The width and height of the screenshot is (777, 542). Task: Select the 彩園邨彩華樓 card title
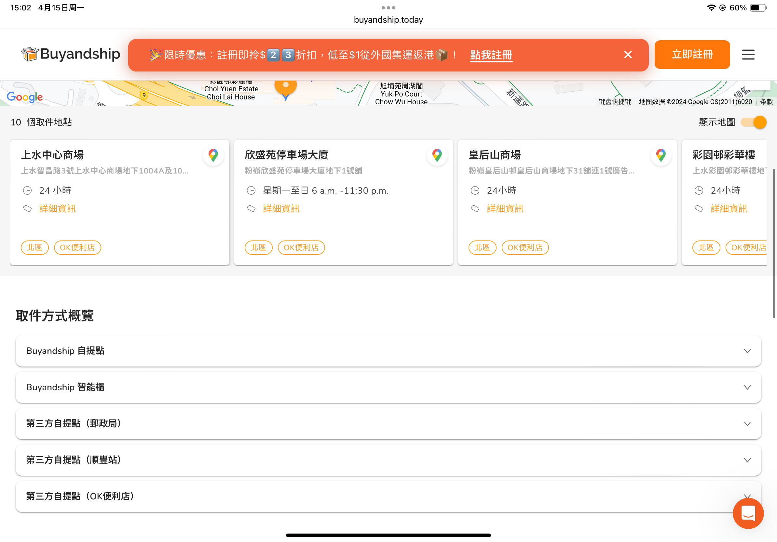724,155
